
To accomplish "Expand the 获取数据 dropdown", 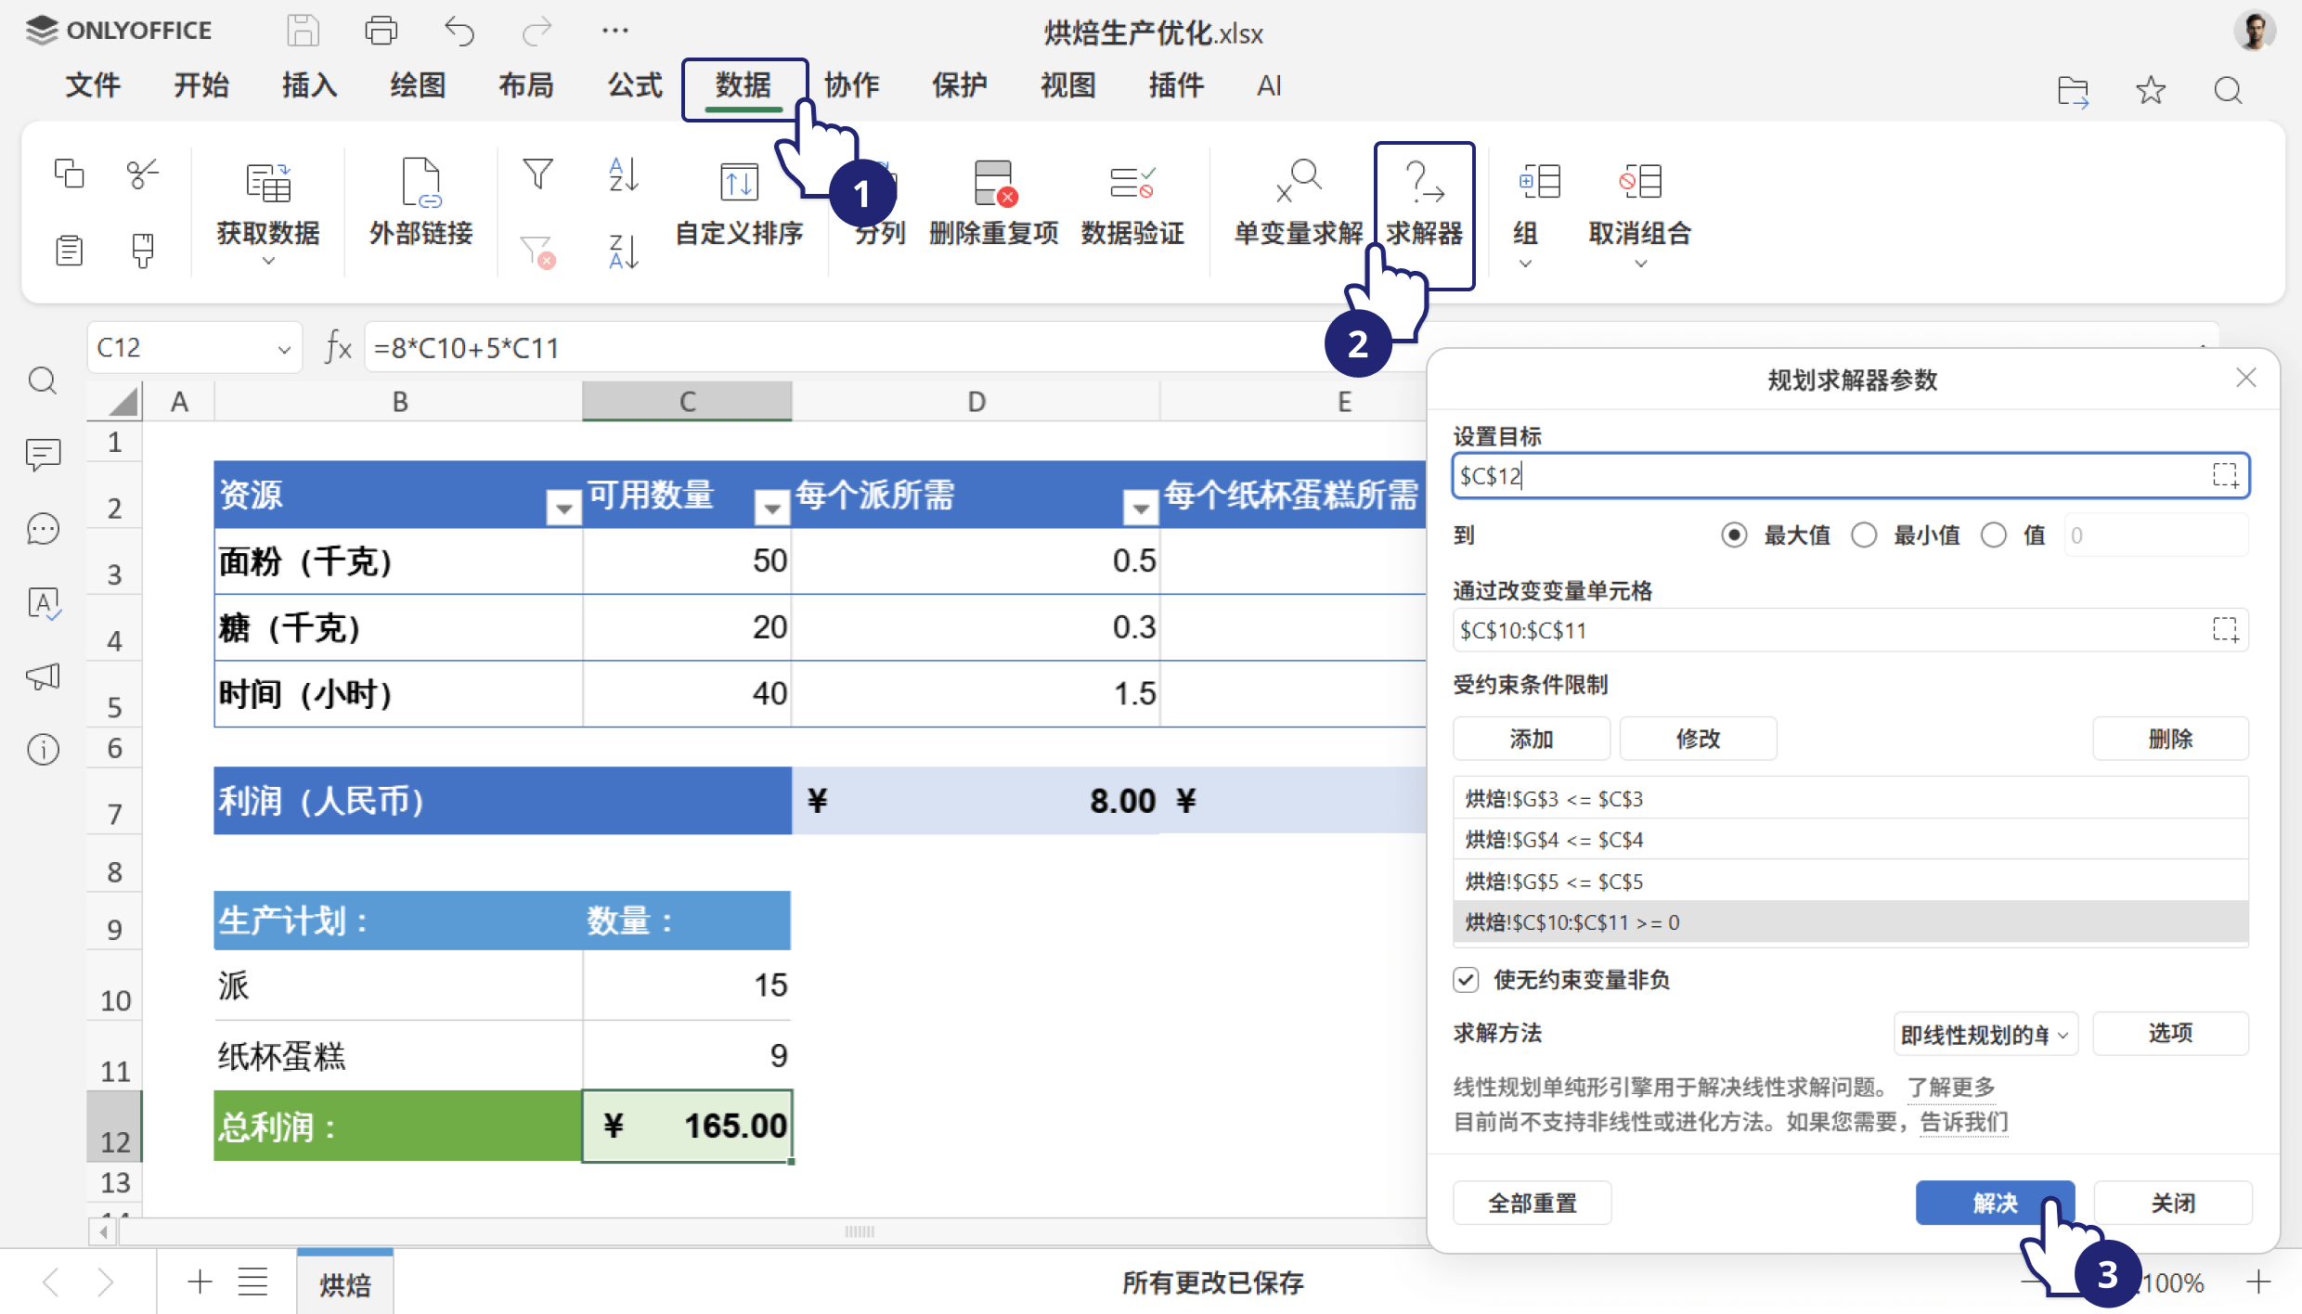I will (x=267, y=264).
